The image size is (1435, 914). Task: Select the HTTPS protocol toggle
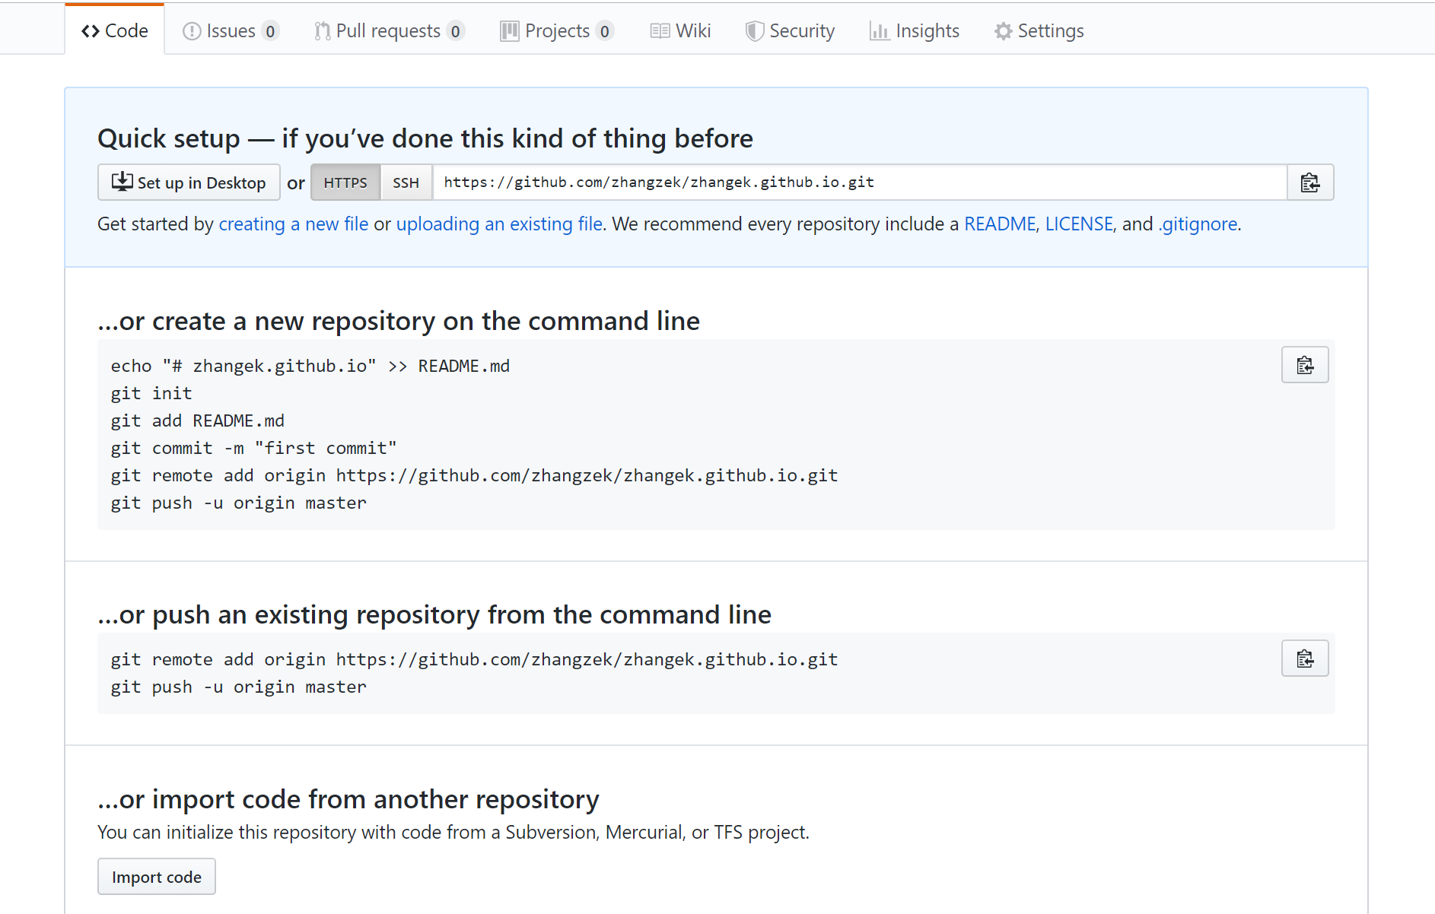click(345, 182)
